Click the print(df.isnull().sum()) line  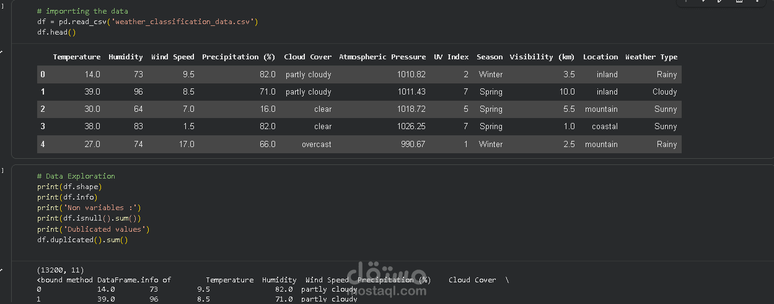point(89,218)
